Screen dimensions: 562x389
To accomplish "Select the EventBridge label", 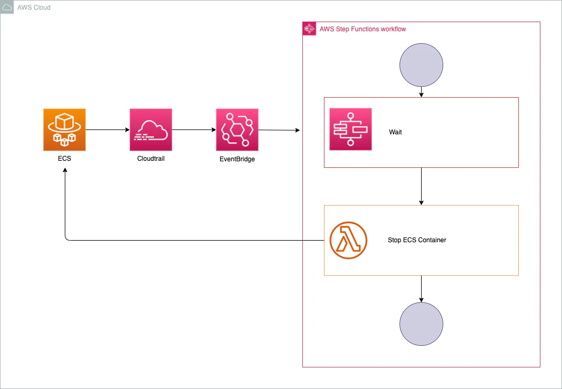I will click(237, 159).
